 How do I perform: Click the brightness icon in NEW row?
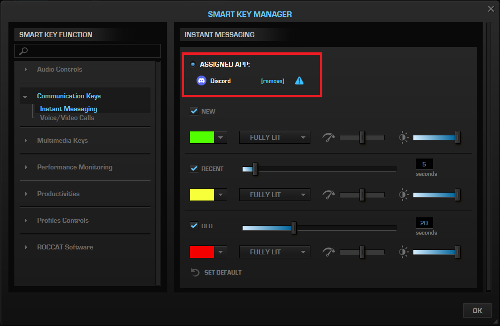(x=403, y=137)
